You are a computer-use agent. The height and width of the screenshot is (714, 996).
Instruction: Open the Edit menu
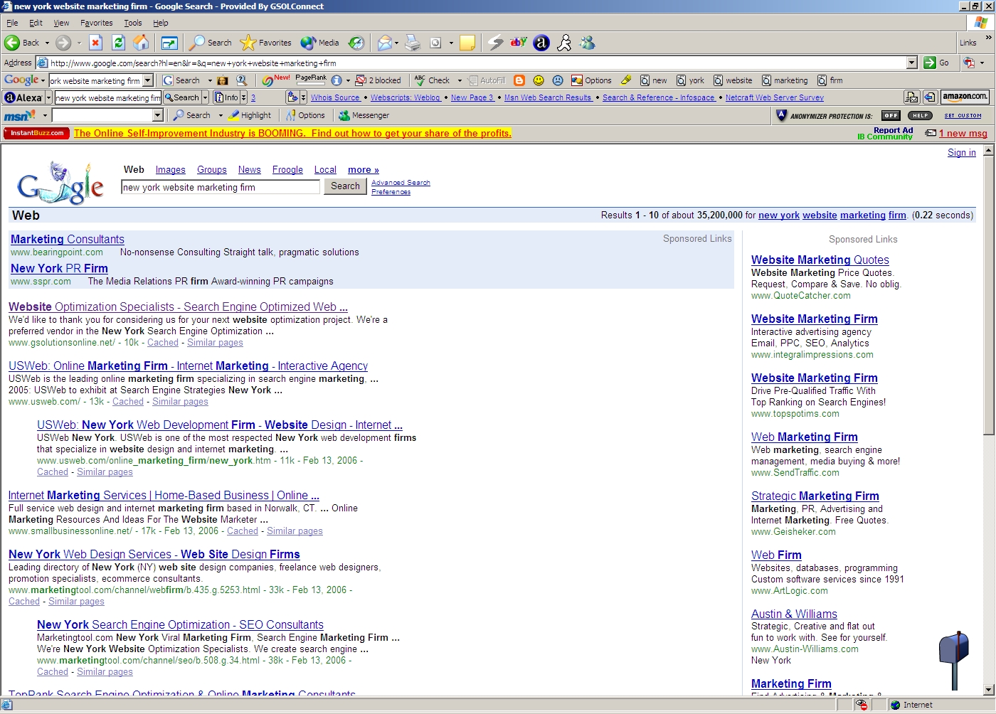36,23
